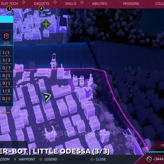Click the number 4 badge under Gadgets
This screenshot has width=164, height=164.
point(41,9)
